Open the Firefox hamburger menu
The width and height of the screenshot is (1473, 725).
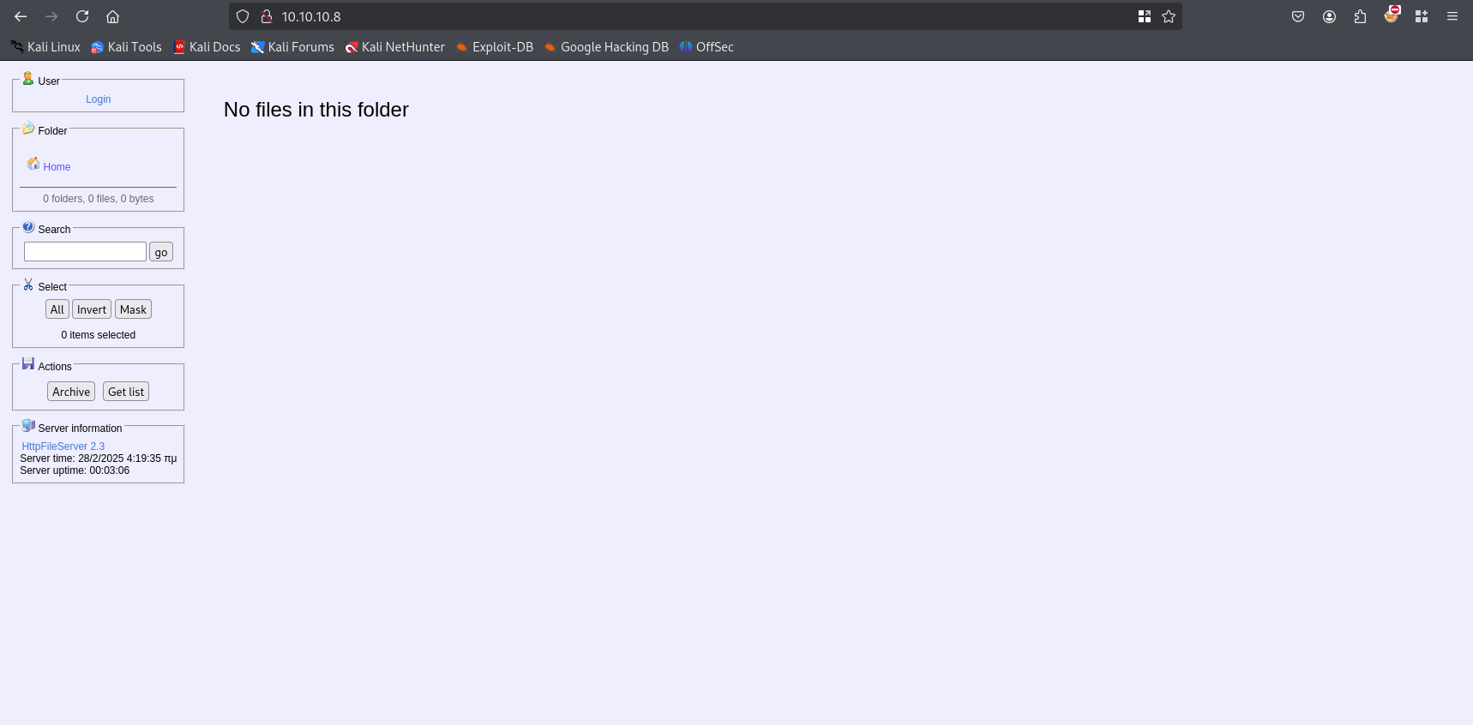tap(1452, 16)
